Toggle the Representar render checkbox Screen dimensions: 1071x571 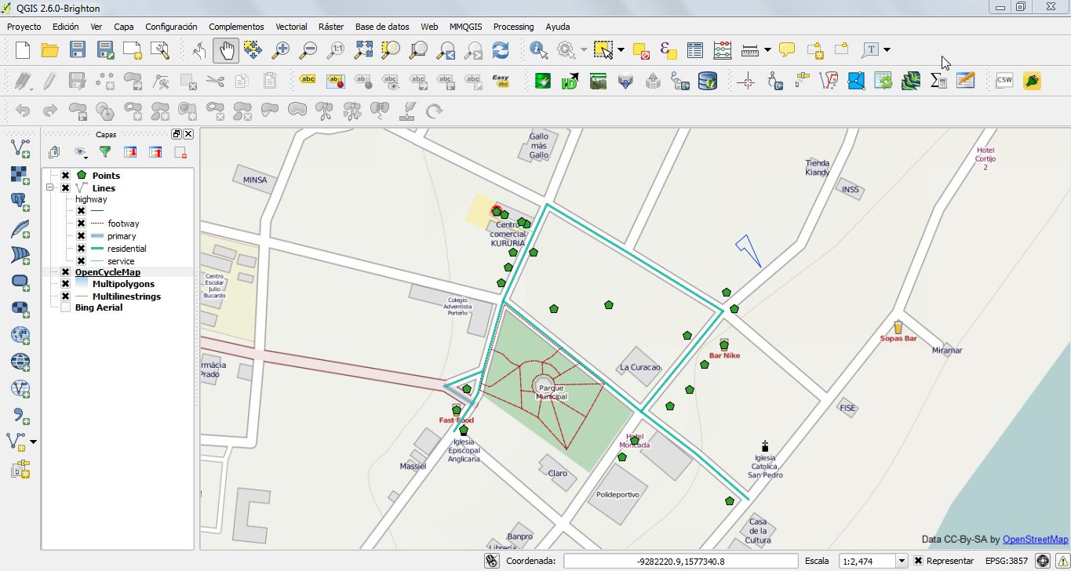919,561
